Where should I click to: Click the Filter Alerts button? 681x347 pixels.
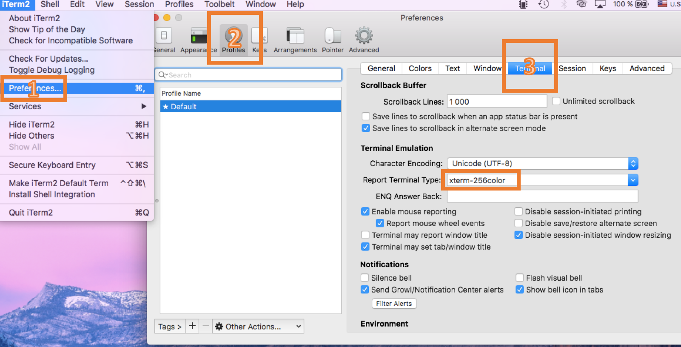click(x=394, y=304)
